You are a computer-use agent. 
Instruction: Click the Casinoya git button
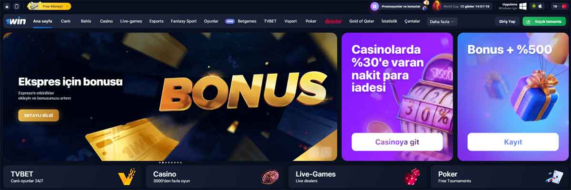tap(397, 142)
